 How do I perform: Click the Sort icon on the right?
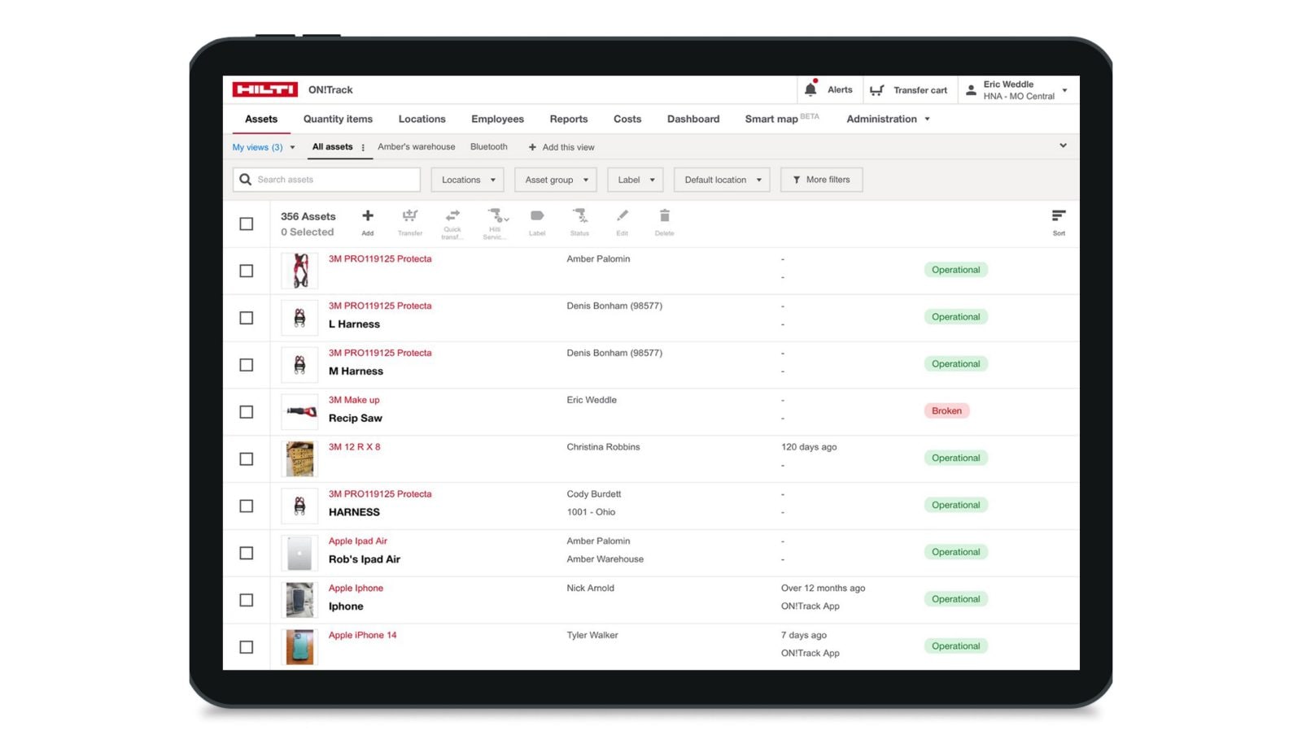click(x=1059, y=216)
